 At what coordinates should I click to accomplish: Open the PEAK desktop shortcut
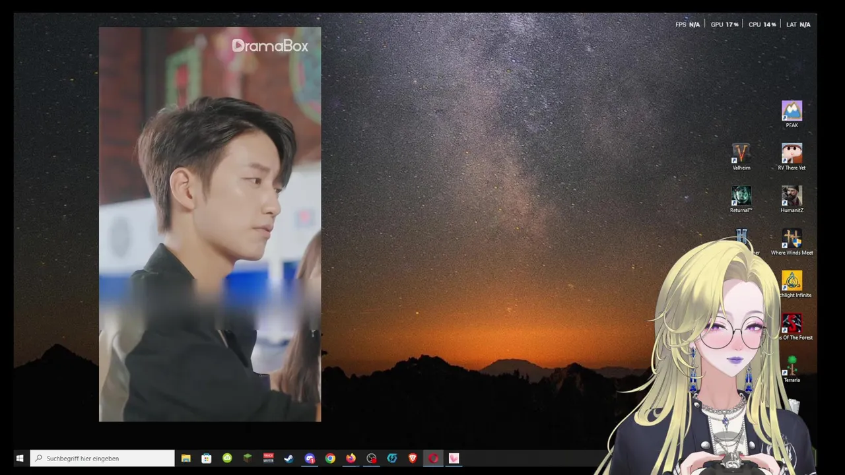point(792,114)
